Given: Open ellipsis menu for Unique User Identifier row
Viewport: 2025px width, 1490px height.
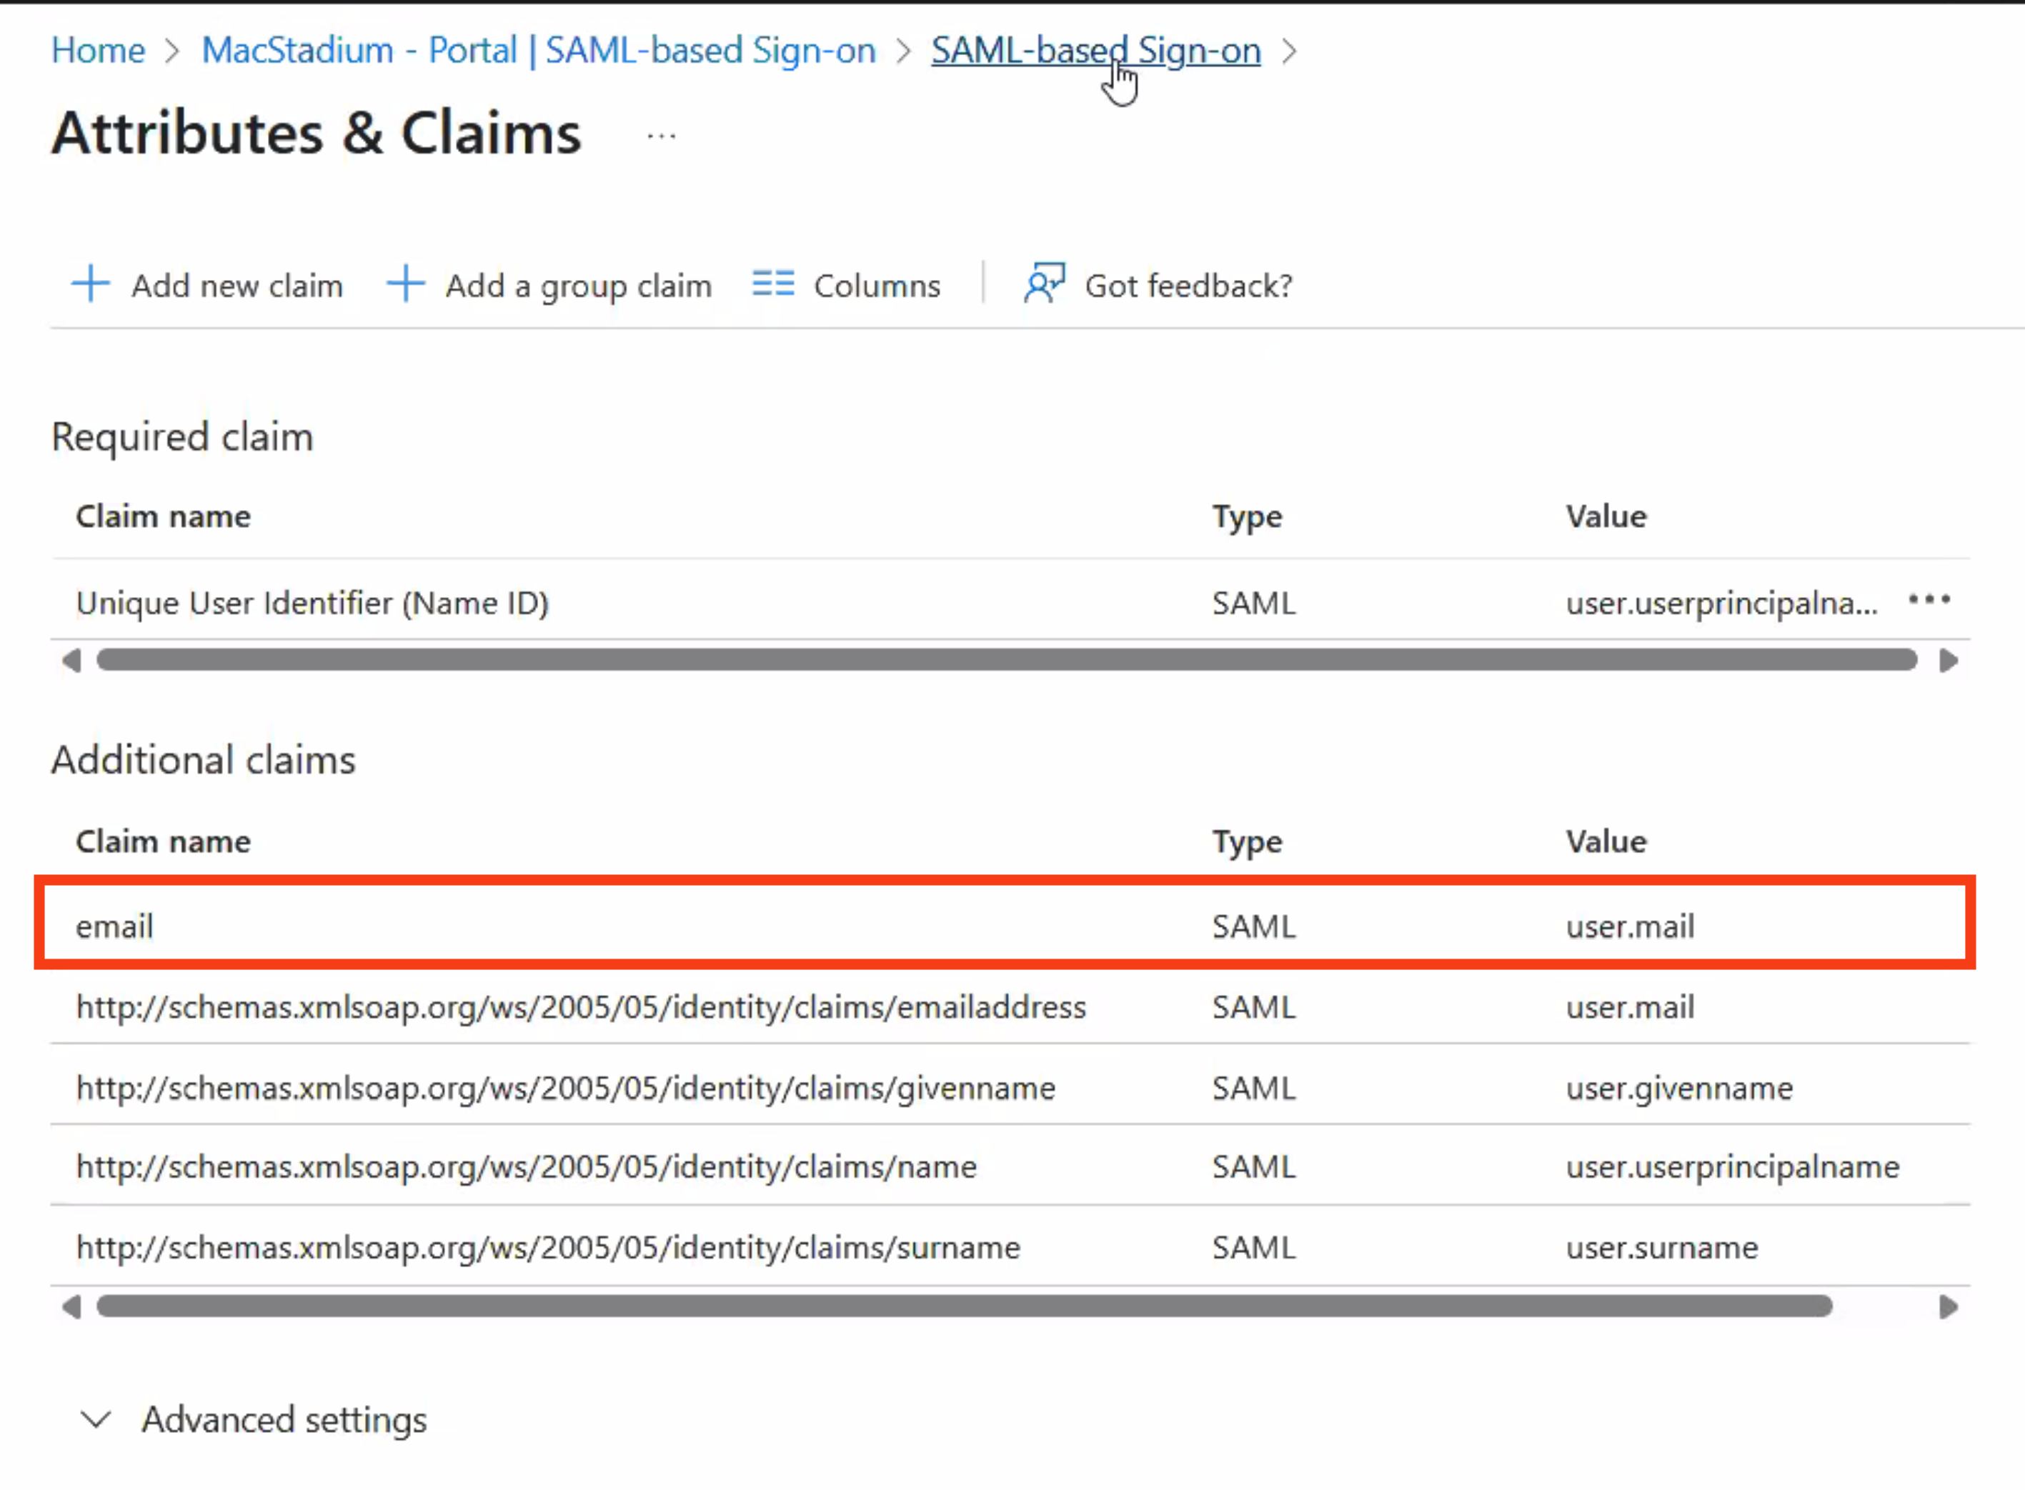Looking at the screenshot, I should [x=1929, y=601].
